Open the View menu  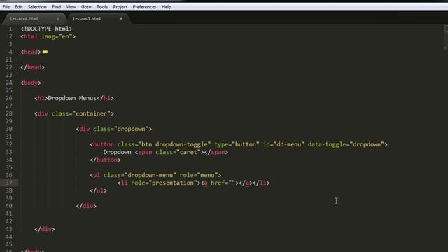click(71, 7)
